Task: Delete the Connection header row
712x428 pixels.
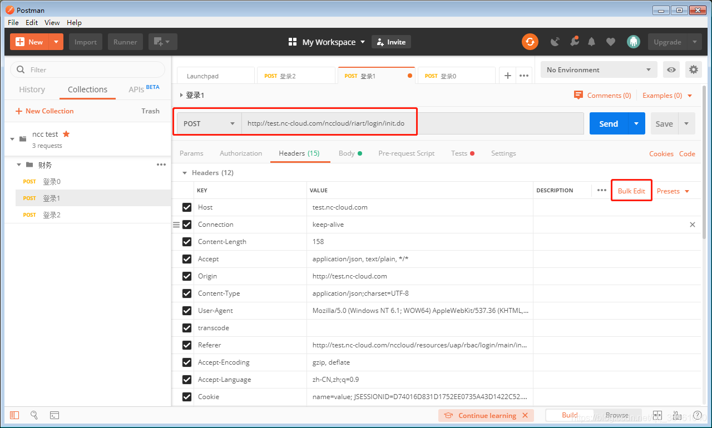Action: (693, 225)
